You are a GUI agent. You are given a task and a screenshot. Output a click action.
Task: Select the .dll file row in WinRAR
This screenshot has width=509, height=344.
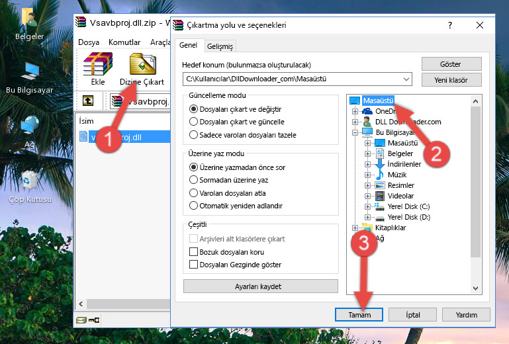pos(124,137)
